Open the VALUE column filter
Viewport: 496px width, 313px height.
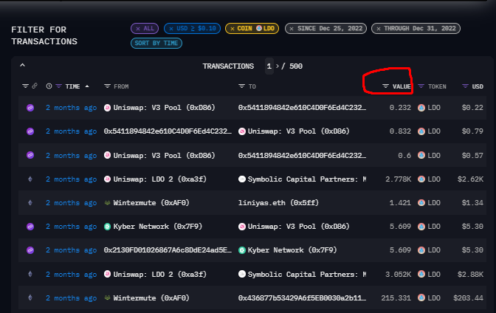[x=385, y=86]
